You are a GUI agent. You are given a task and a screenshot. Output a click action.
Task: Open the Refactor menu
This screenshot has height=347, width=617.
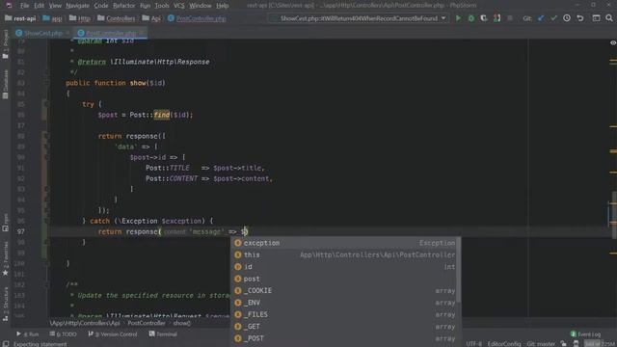click(124, 6)
